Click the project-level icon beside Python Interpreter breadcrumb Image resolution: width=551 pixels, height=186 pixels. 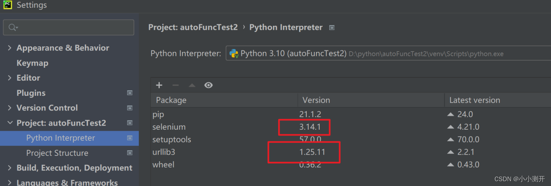(332, 28)
